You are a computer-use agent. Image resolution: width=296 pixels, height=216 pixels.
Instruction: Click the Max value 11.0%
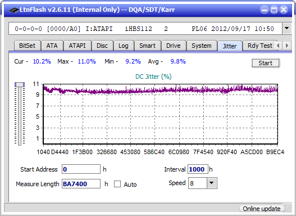[87, 61]
